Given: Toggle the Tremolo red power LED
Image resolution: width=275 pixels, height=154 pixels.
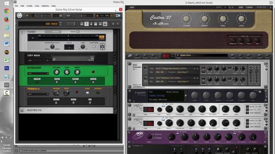Looking at the screenshot, I should [x=77, y=92].
